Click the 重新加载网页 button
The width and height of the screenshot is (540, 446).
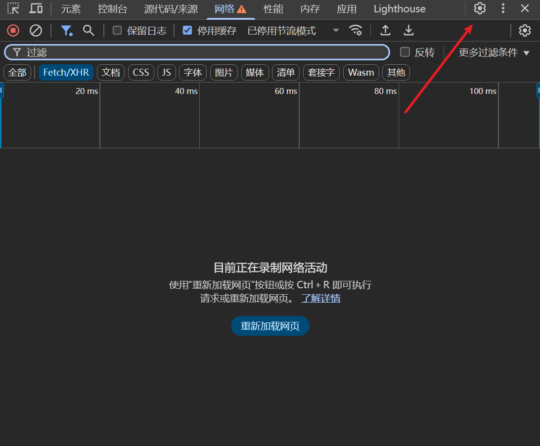click(x=270, y=326)
